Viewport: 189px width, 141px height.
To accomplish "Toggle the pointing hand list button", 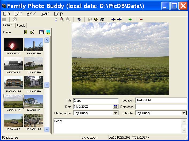I will coord(32,32).
